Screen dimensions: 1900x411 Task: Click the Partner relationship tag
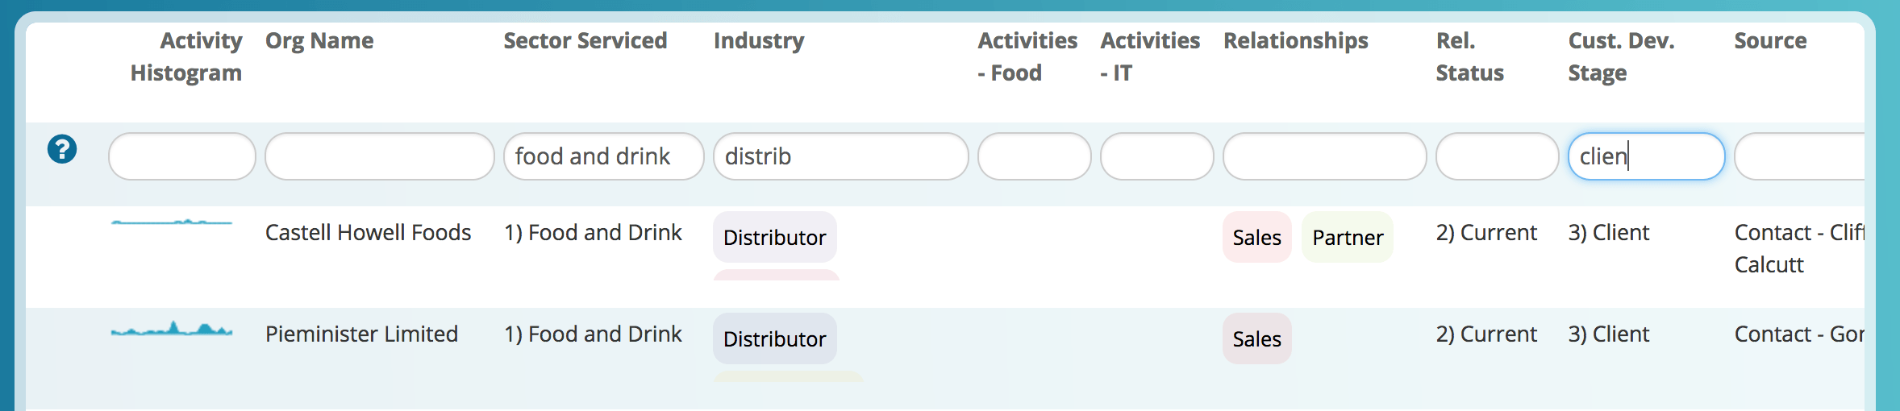pyautogui.click(x=1348, y=238)
